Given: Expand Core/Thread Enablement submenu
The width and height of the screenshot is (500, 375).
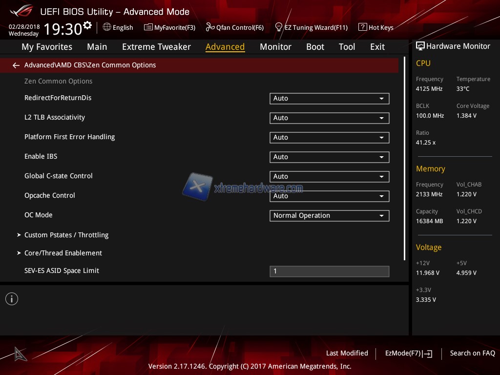Looking at the screenshot, I should click(x=63, y=253).
